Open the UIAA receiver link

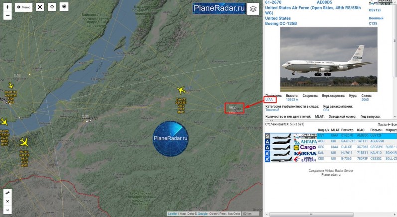tap(269, 100)
